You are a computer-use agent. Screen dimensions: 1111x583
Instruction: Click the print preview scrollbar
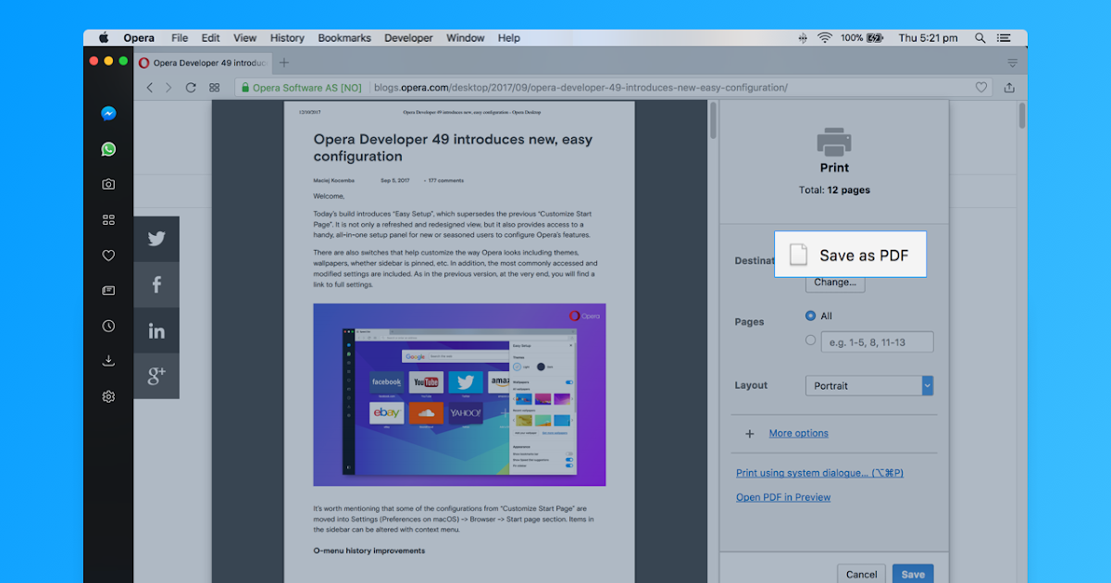pos(713,121)
